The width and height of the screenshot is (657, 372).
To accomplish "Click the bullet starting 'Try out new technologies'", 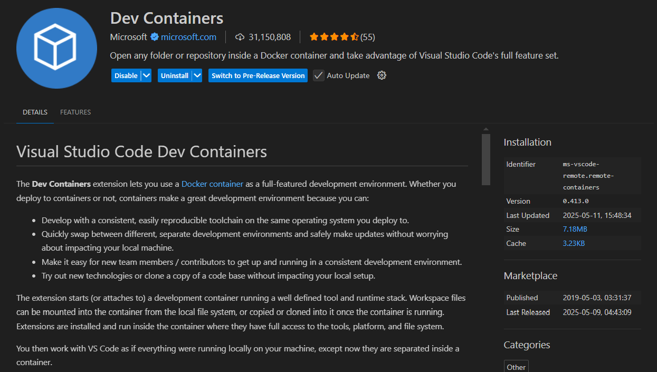I will (x=208, y=275).
